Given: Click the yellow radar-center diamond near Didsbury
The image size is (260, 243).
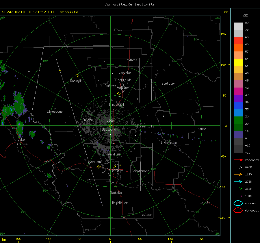Looking at the screenshot, I should (110, 126).
